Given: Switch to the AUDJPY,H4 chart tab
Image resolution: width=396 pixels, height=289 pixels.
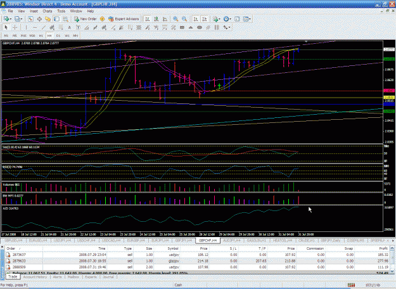Looking at the screenshot, I should tap(233, 240).
